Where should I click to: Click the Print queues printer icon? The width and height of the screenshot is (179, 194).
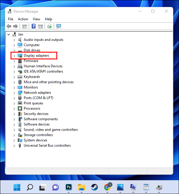click(x=20, y=103)
